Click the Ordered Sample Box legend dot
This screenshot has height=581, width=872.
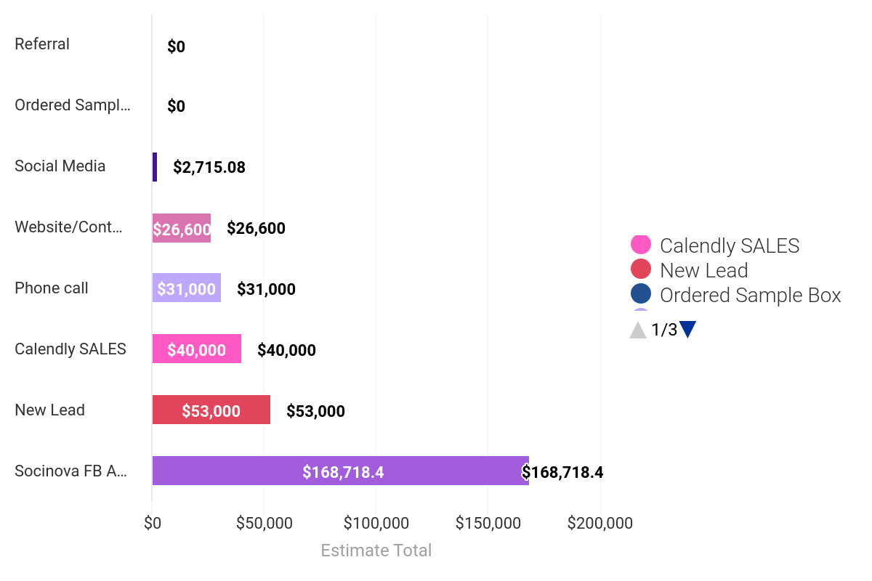641,294
